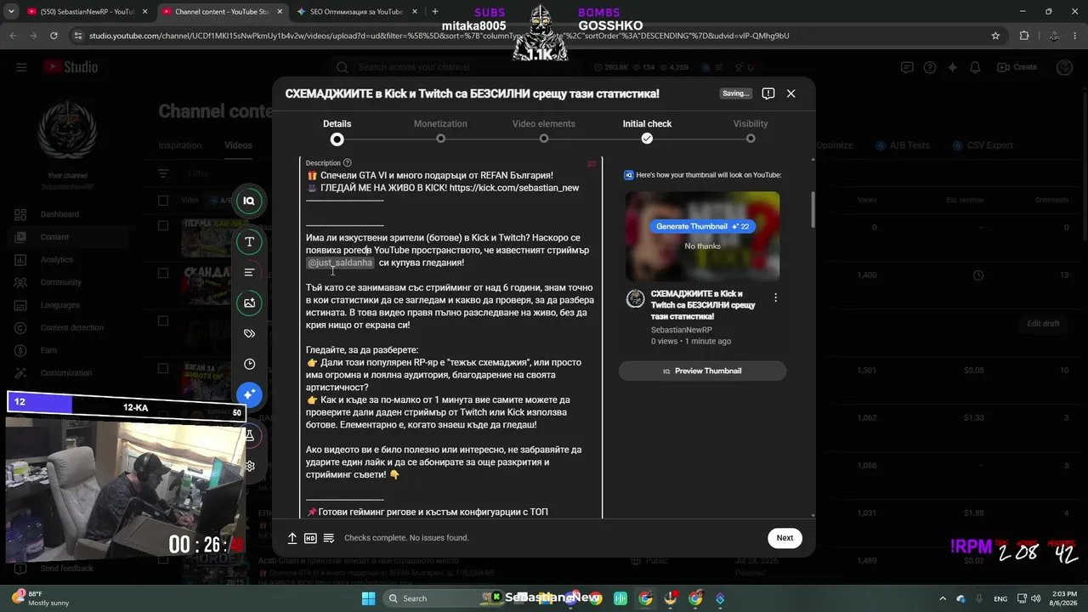Open the YouTube Studio hamburger menu

click(21, 67)
